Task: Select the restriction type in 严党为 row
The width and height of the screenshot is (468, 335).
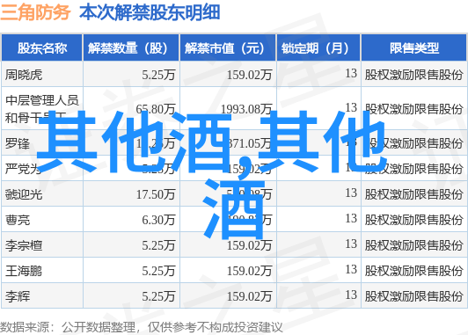Action: tap(413, 169)
